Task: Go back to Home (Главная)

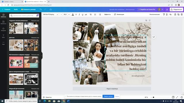Action: tap(6, 9)
